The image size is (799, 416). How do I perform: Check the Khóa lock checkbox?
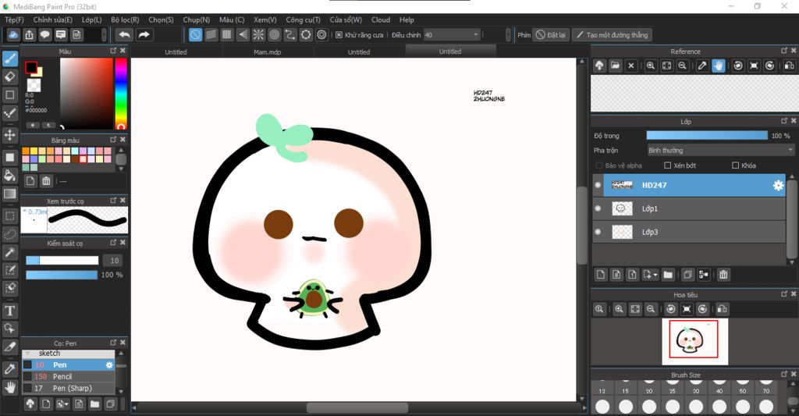[x=735, y=165]
